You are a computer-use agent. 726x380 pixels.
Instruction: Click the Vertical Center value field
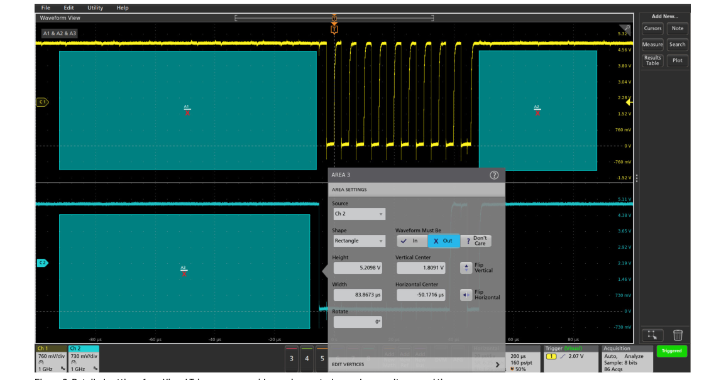(421, 268)
